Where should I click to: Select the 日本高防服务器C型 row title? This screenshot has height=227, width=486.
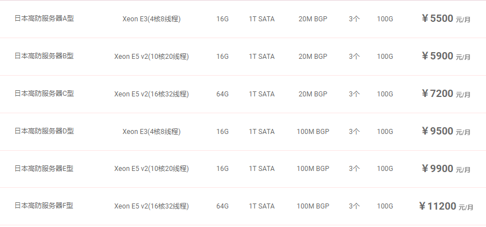coord(44,94)
